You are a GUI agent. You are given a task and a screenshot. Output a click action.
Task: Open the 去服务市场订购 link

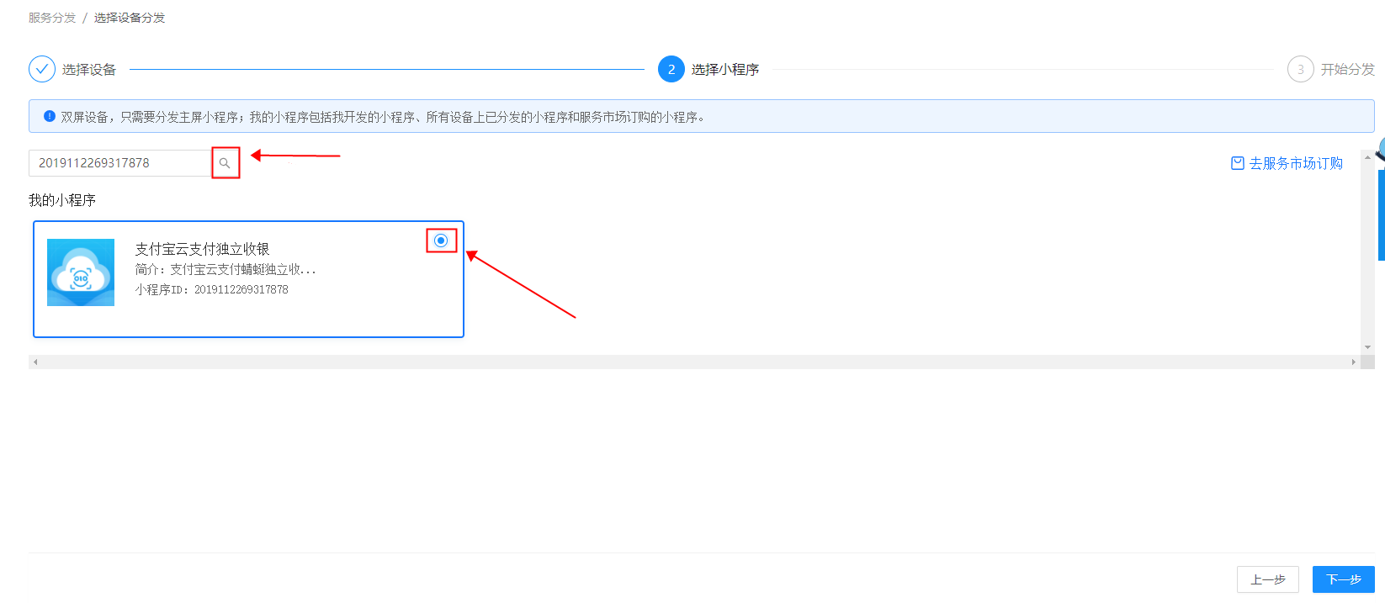pos(1296,163)
